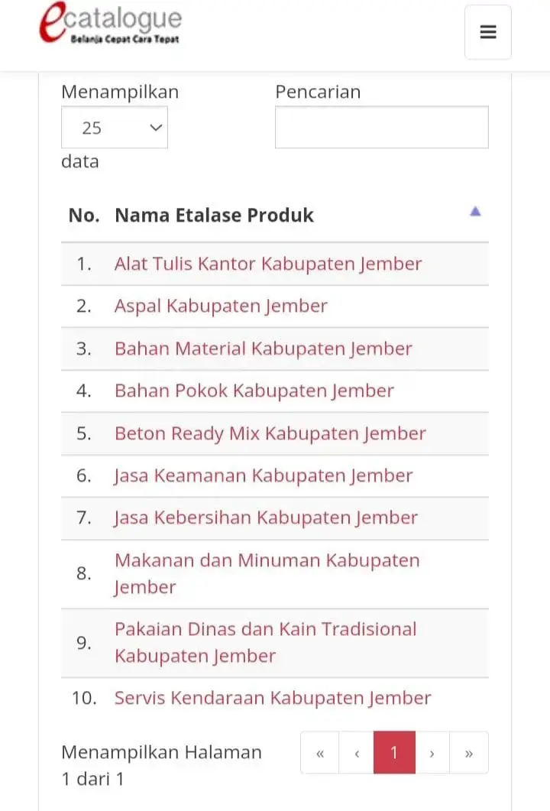Image resolution: width=550 pixels, height=811 pixels.
Task: Open Beton Ready Mix Kabupaten Jember
Action: 270,433
